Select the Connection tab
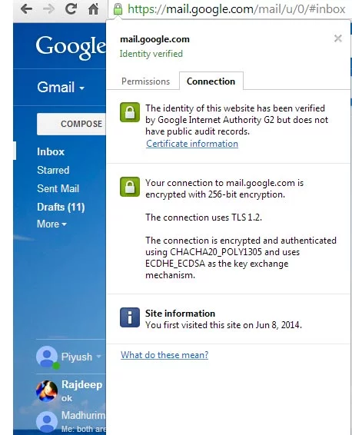The image size is (352, 435). (x=211, y=81)
